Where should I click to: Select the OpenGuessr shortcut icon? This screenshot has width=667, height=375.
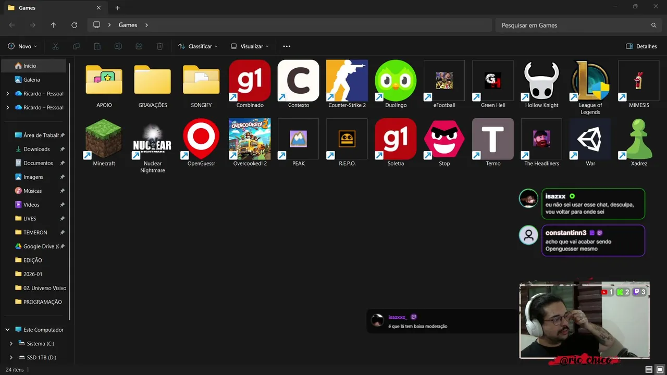pos(201,139)
